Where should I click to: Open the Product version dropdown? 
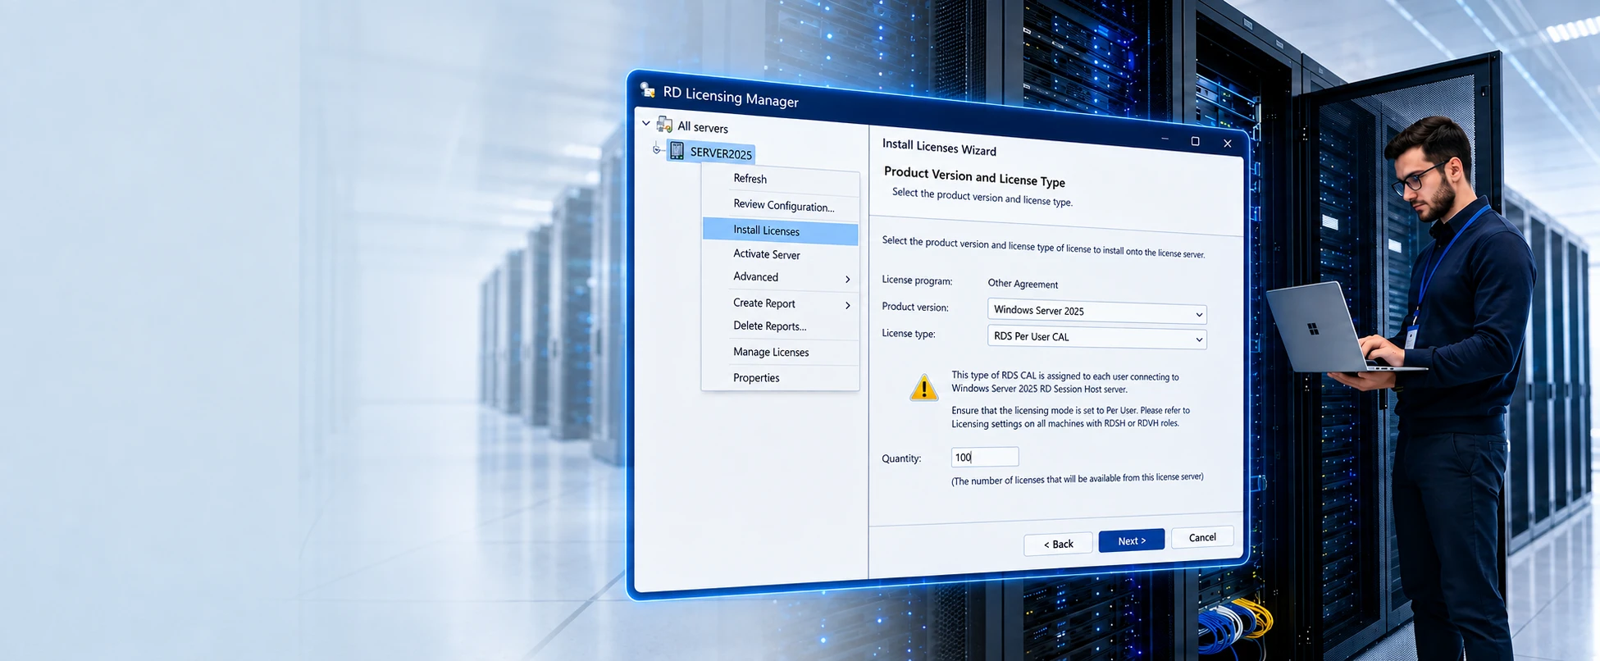[x=1199, y=314]
